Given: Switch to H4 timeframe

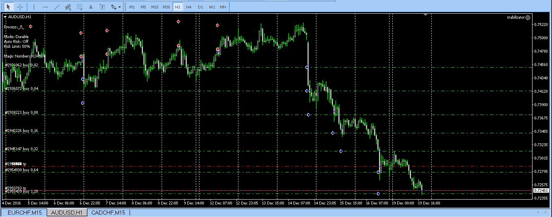Looking at the screenshot, I should (189, 7).
